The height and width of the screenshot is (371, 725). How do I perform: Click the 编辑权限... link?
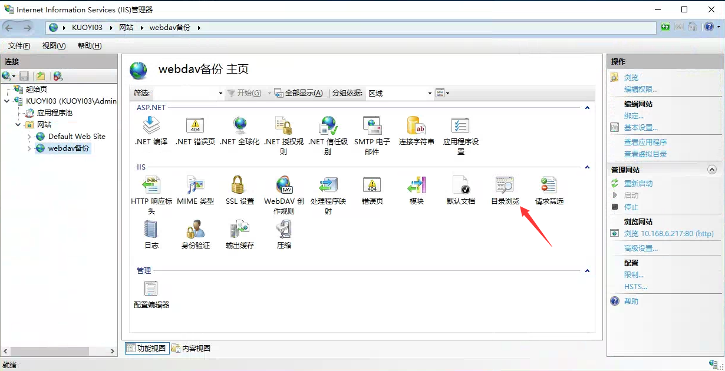pos(641,90)
